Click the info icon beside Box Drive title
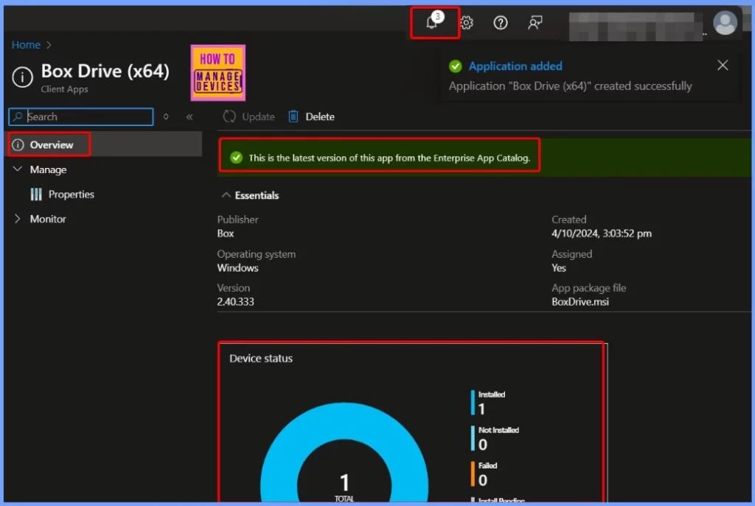The height and width of the screenshot is (506, 755). tap(22, 77)
